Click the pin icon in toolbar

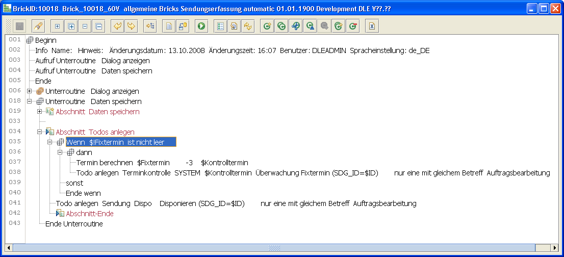(38, 26)
